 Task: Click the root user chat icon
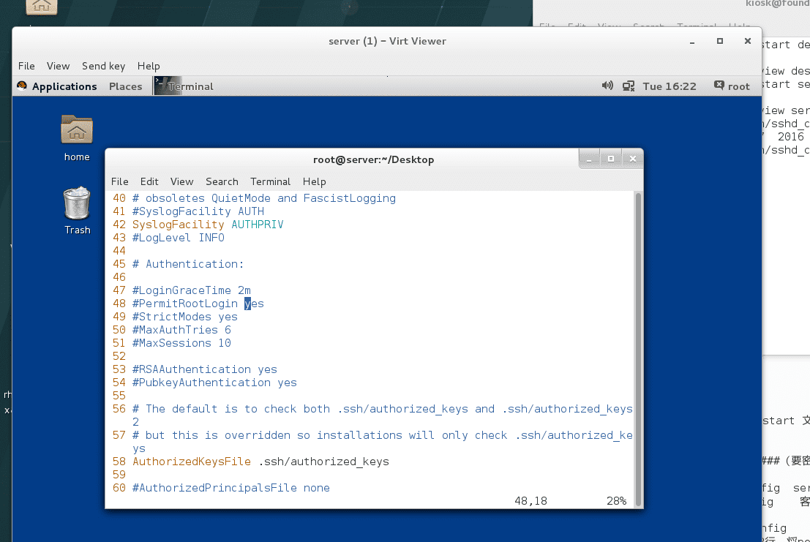719,85
